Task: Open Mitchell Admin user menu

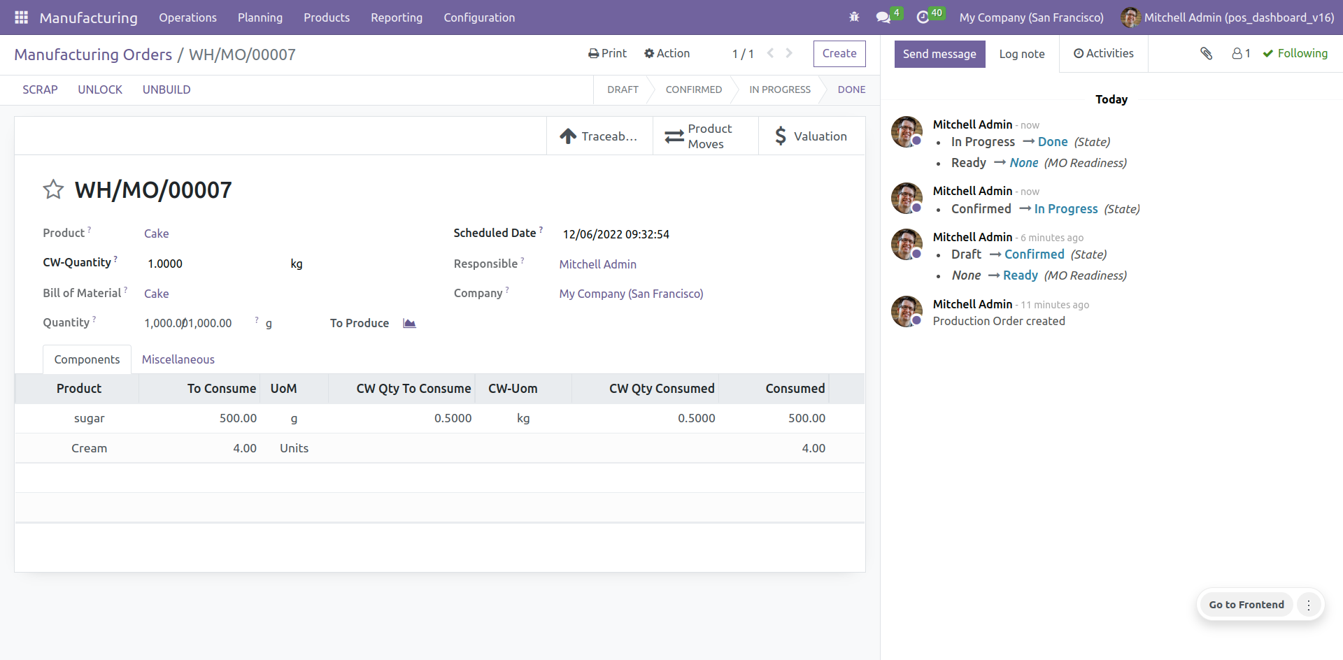Action: click(x=1228, y=17)
